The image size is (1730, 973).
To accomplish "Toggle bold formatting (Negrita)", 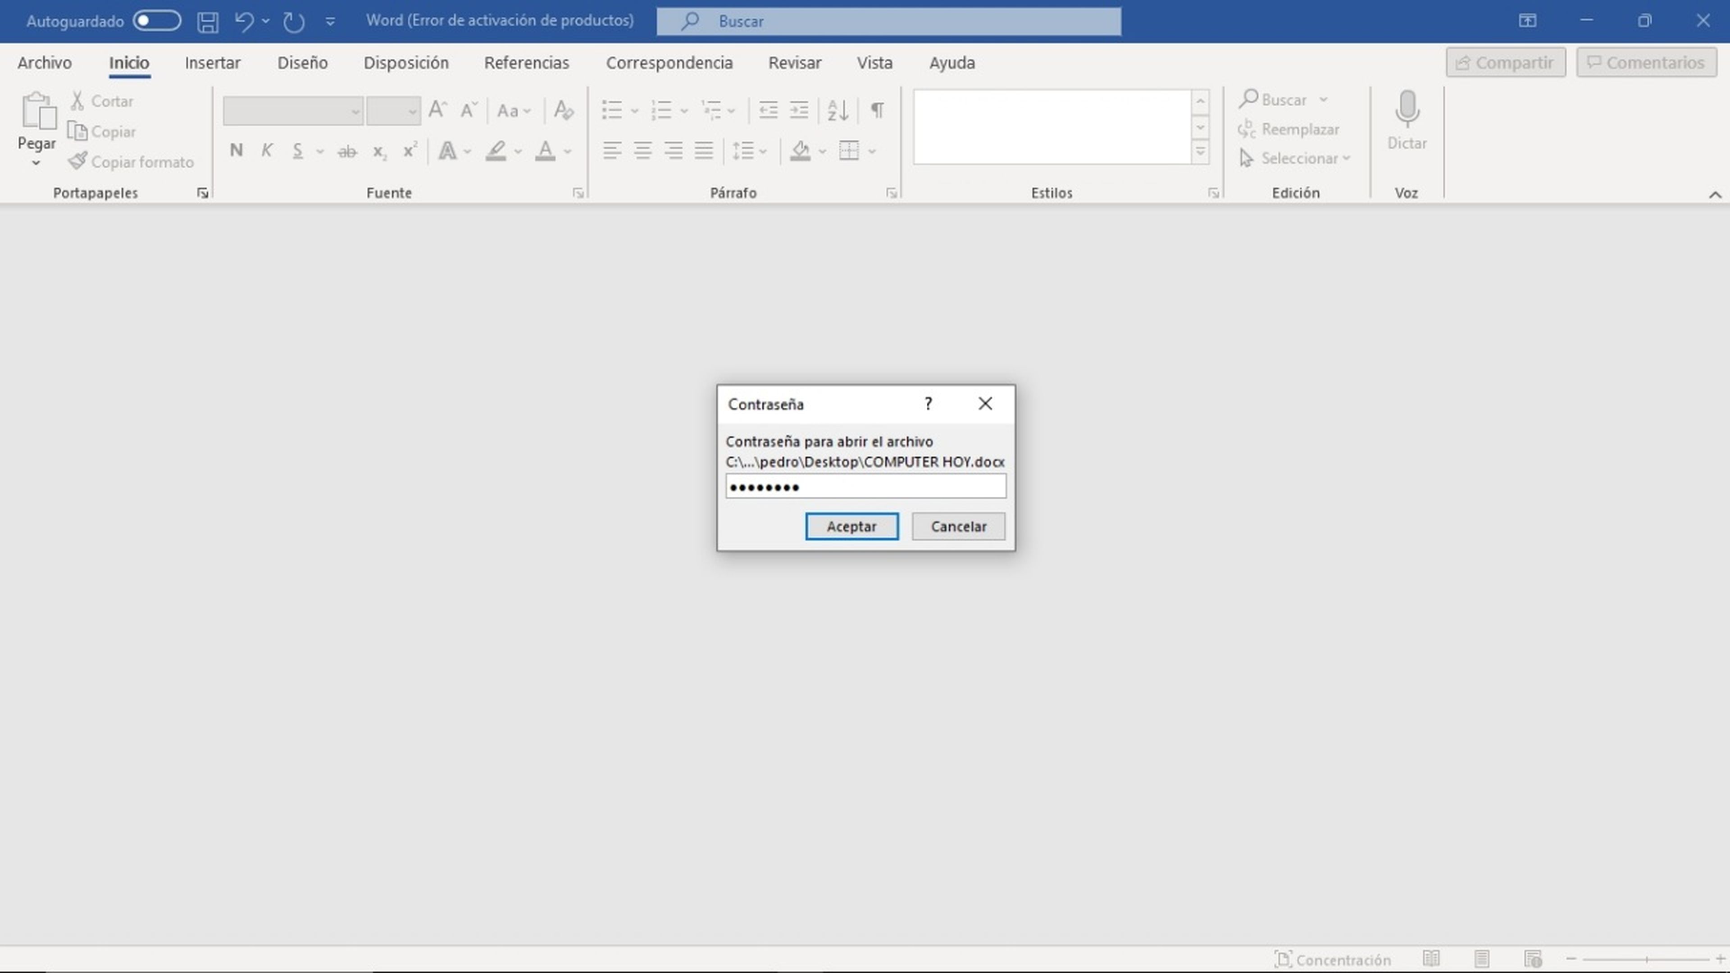I will [236, 150].
